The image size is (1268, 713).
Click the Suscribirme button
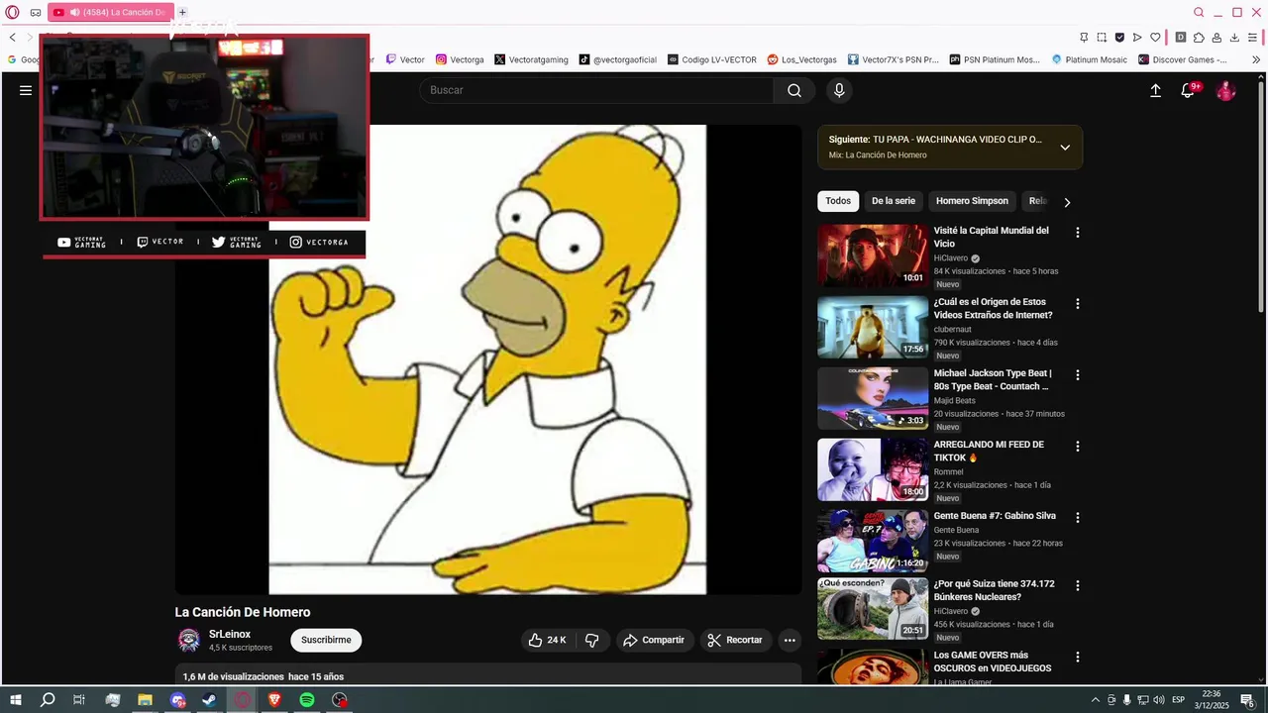click(x=326, y=640)
